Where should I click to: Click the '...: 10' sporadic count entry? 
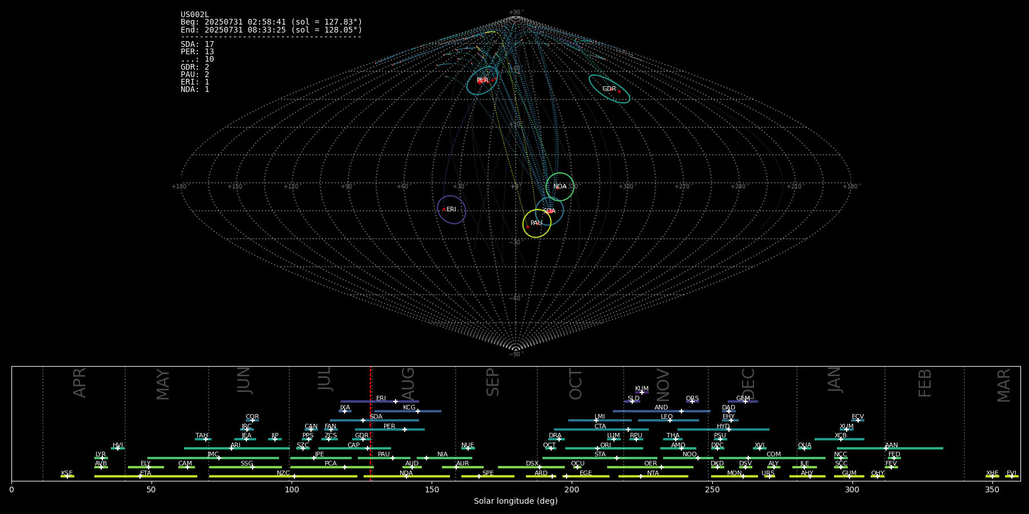click(197, 59)
